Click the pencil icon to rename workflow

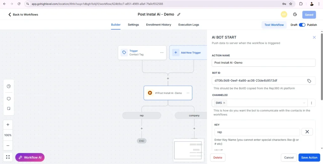click(179, 15)
